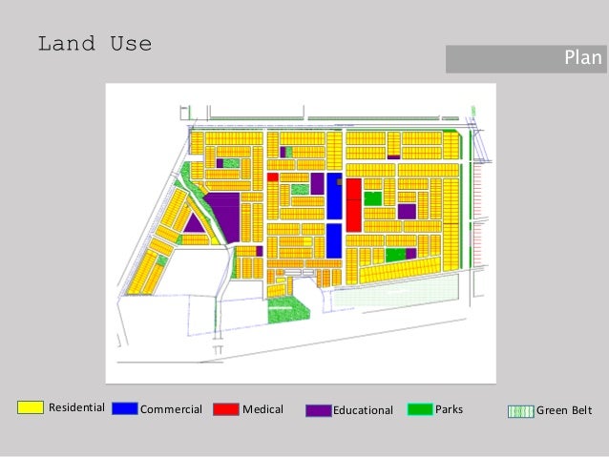The width and height of the screenshot is (609, 457).
Task: Select the 'Commercial' legend label
Action: click(x=171, y=409)
